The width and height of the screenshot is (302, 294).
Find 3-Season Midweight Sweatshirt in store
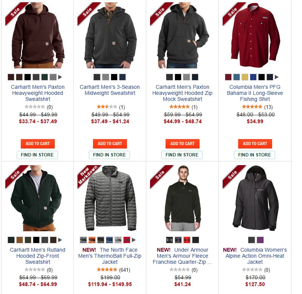tap(109, 155)
